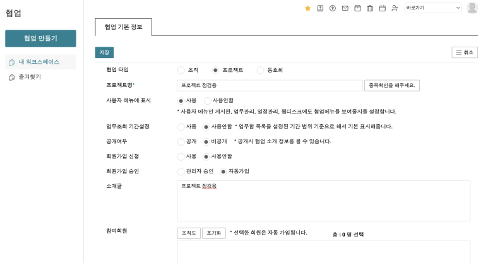Set 공개여부 to 공개
The image size is (488, 263).
tap(181, 141)
